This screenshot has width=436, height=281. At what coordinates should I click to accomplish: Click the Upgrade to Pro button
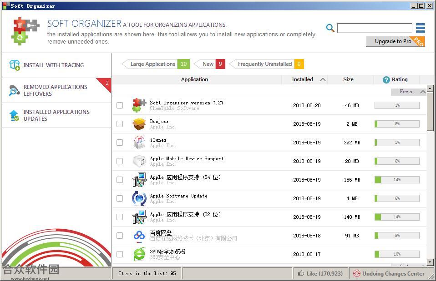tap(395, 41)
